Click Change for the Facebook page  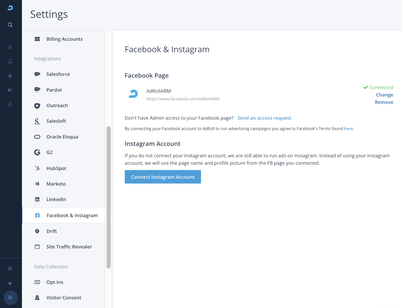(x=384, y=95)
